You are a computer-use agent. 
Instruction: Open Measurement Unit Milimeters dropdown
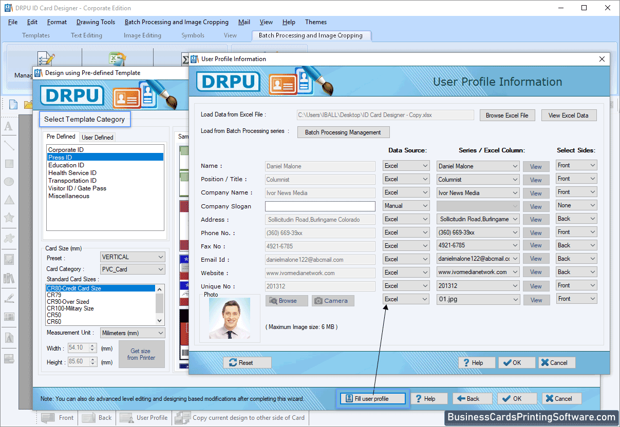pos(133,333)
